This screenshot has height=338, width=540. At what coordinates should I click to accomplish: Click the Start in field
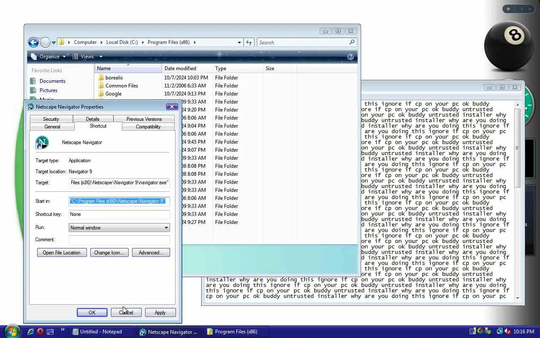pyautogui.click(x=119, y=201)
